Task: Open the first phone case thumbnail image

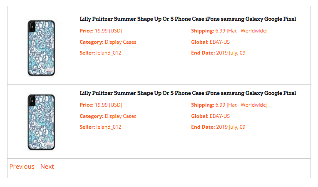Action: pos(41,48)
